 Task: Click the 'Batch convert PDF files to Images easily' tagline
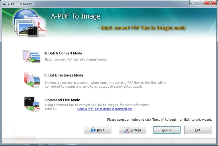tap(142, 28)
